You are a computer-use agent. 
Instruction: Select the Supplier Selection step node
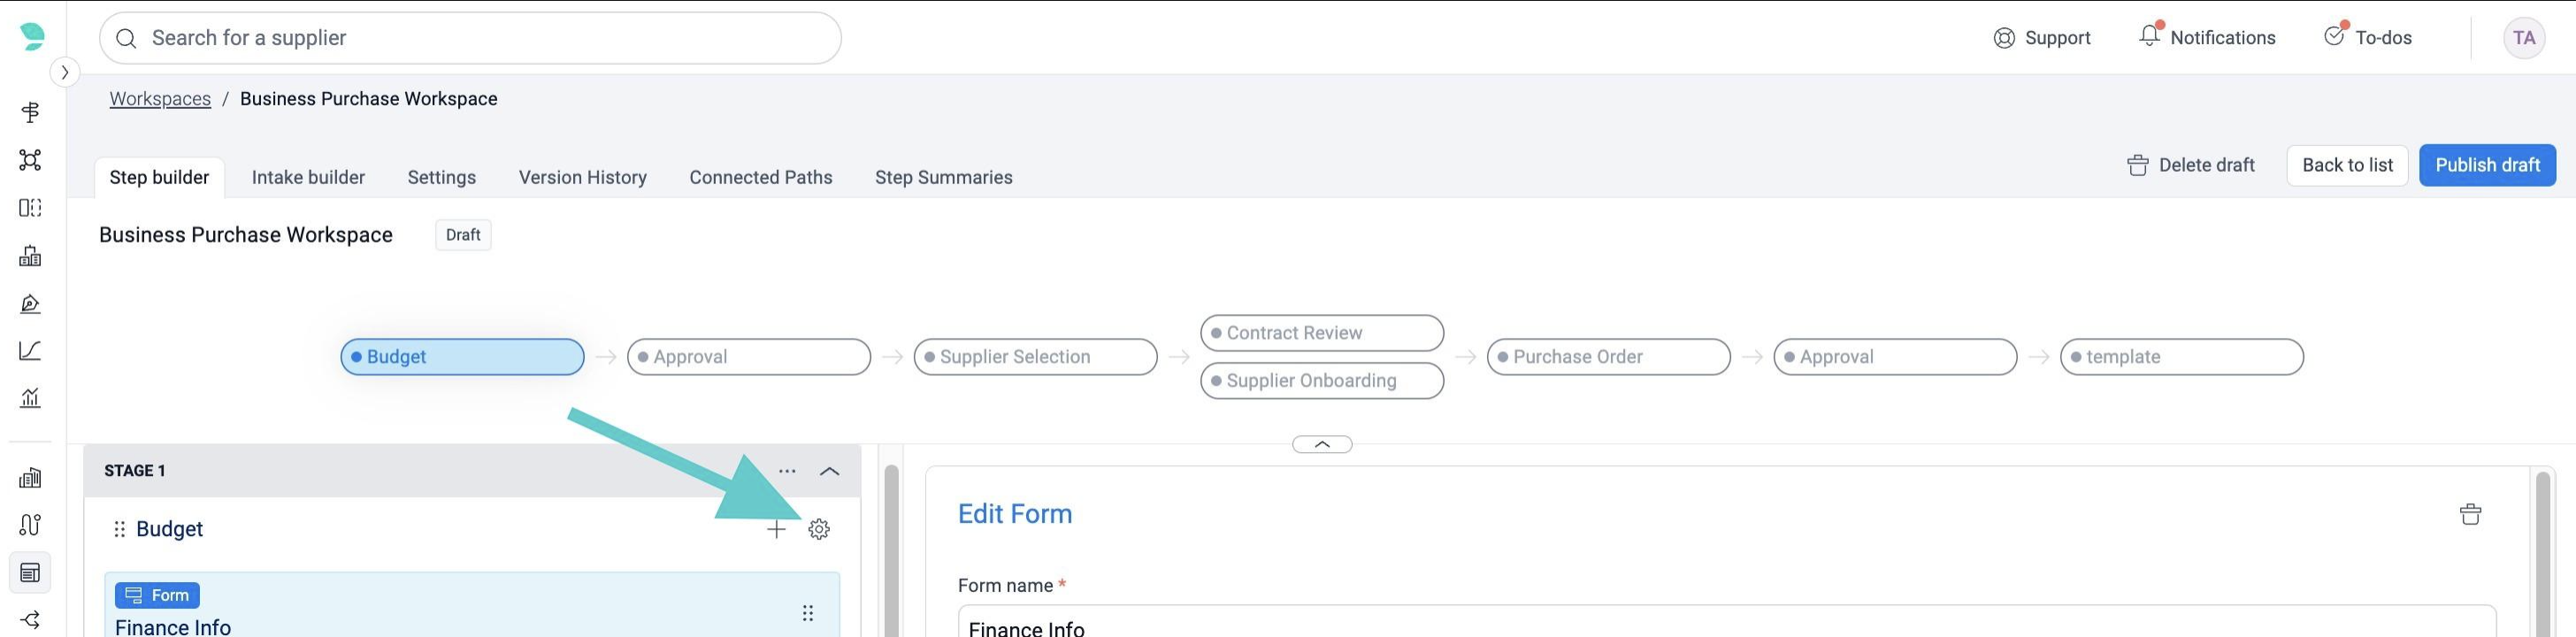1034,357
